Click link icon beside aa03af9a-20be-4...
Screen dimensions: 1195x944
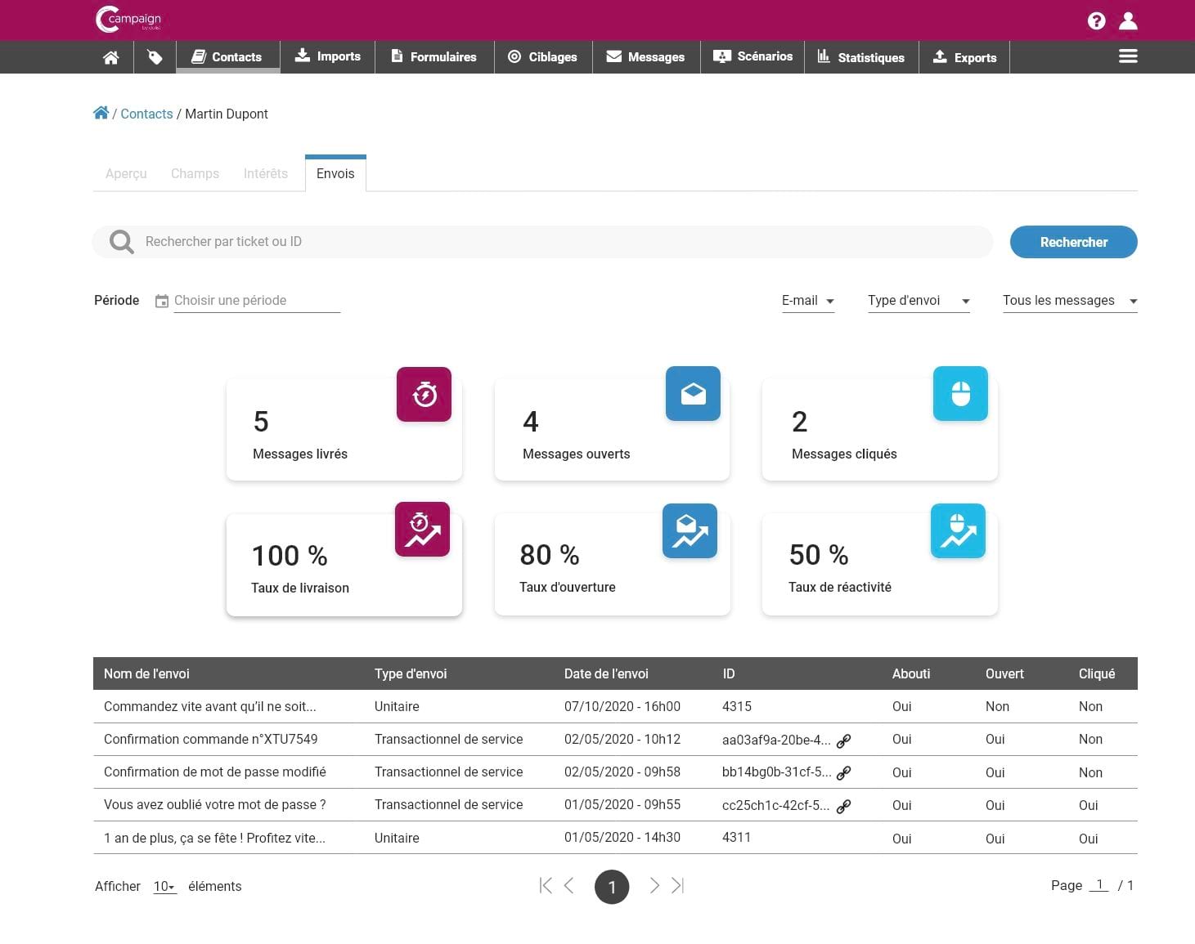click(843, 740)
